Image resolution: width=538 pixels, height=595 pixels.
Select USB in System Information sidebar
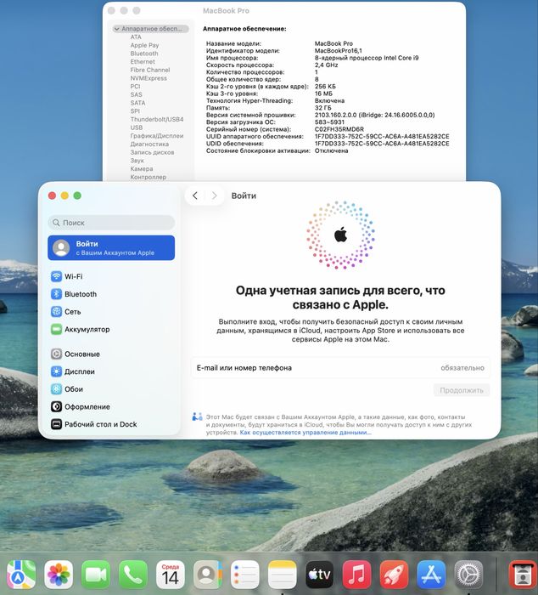pyautogui.click(x=137, y=127)
